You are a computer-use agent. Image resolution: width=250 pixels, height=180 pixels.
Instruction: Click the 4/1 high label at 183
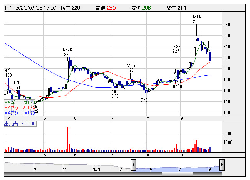pyautogui.click(x=8, y=73)
